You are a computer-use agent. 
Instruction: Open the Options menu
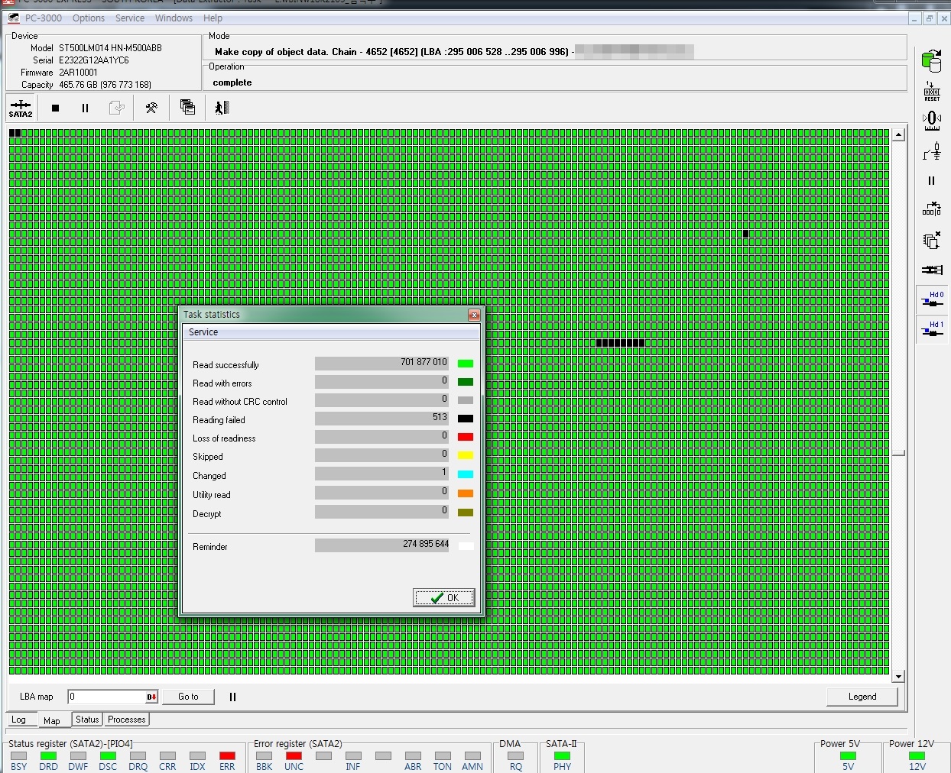[x=89, y=18]
